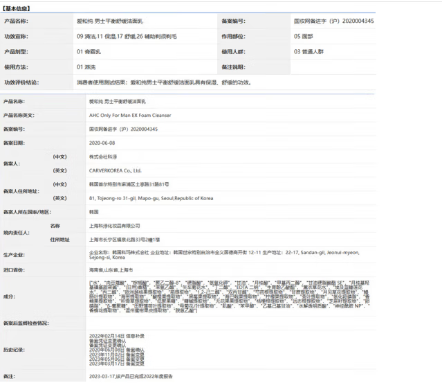Click history entry '2023年11月02日 备案变更'

point(117,355)
